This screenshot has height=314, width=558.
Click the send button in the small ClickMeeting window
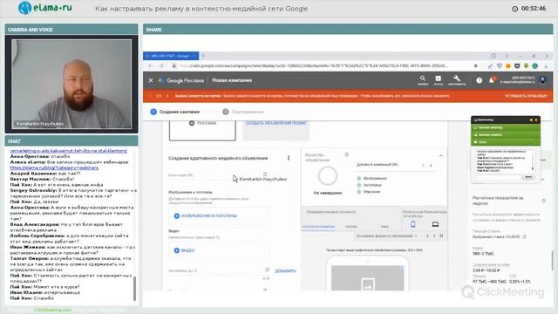[528, 177]
